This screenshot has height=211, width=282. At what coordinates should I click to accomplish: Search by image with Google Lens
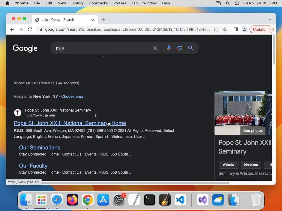(x=180, y=48)
